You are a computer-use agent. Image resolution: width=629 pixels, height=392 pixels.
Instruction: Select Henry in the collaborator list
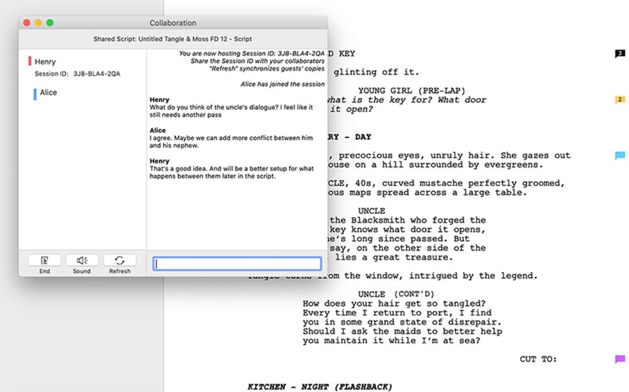coord(45,62)
